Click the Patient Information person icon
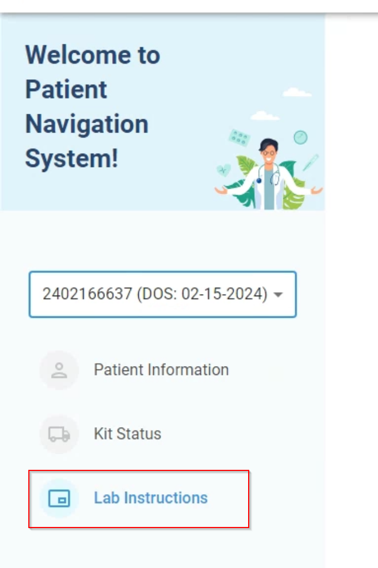This screenshot has width=378, height=568. (x=59, y=370)
